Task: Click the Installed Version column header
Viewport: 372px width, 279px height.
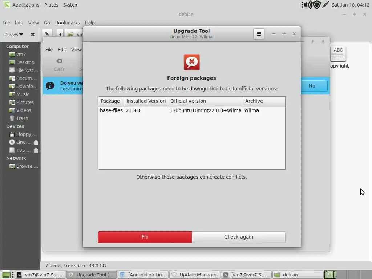Action: tap(146, 101)
